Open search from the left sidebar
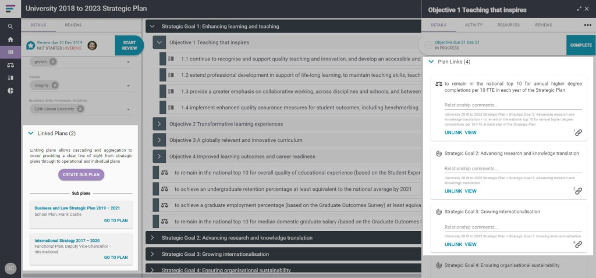The width and height of the screenshot is (596, 278). (10, 27)
